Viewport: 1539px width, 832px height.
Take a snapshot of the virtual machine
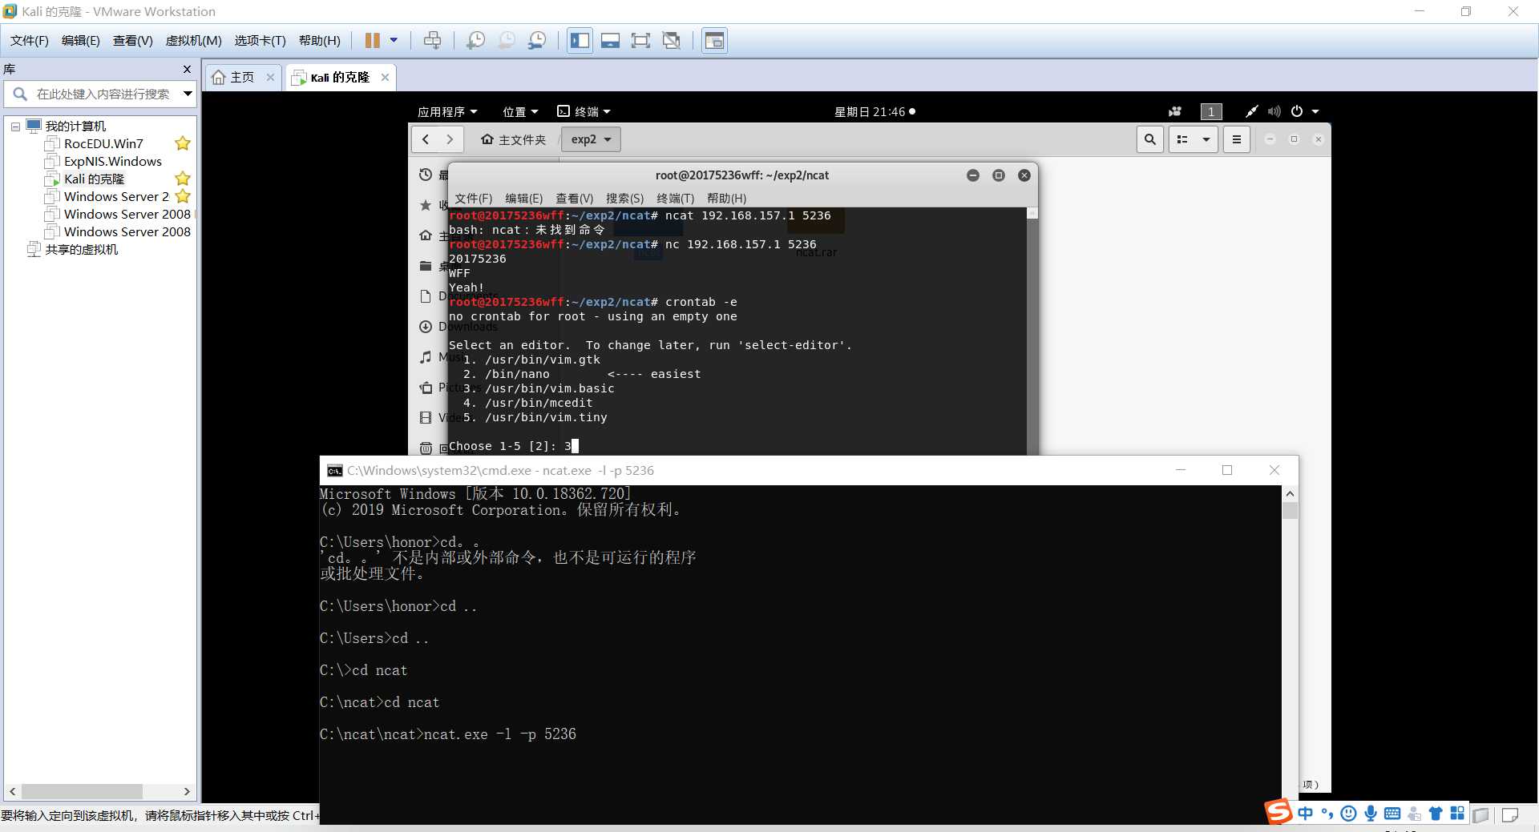pyautogui.click(x=475, y=40)
